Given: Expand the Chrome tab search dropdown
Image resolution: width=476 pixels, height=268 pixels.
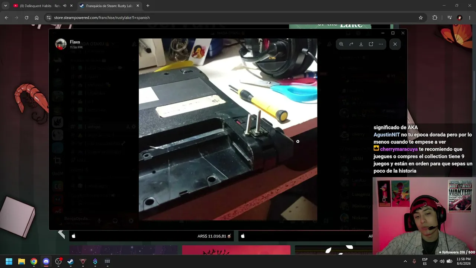Looking at the screenshot, I should point(6,6).
